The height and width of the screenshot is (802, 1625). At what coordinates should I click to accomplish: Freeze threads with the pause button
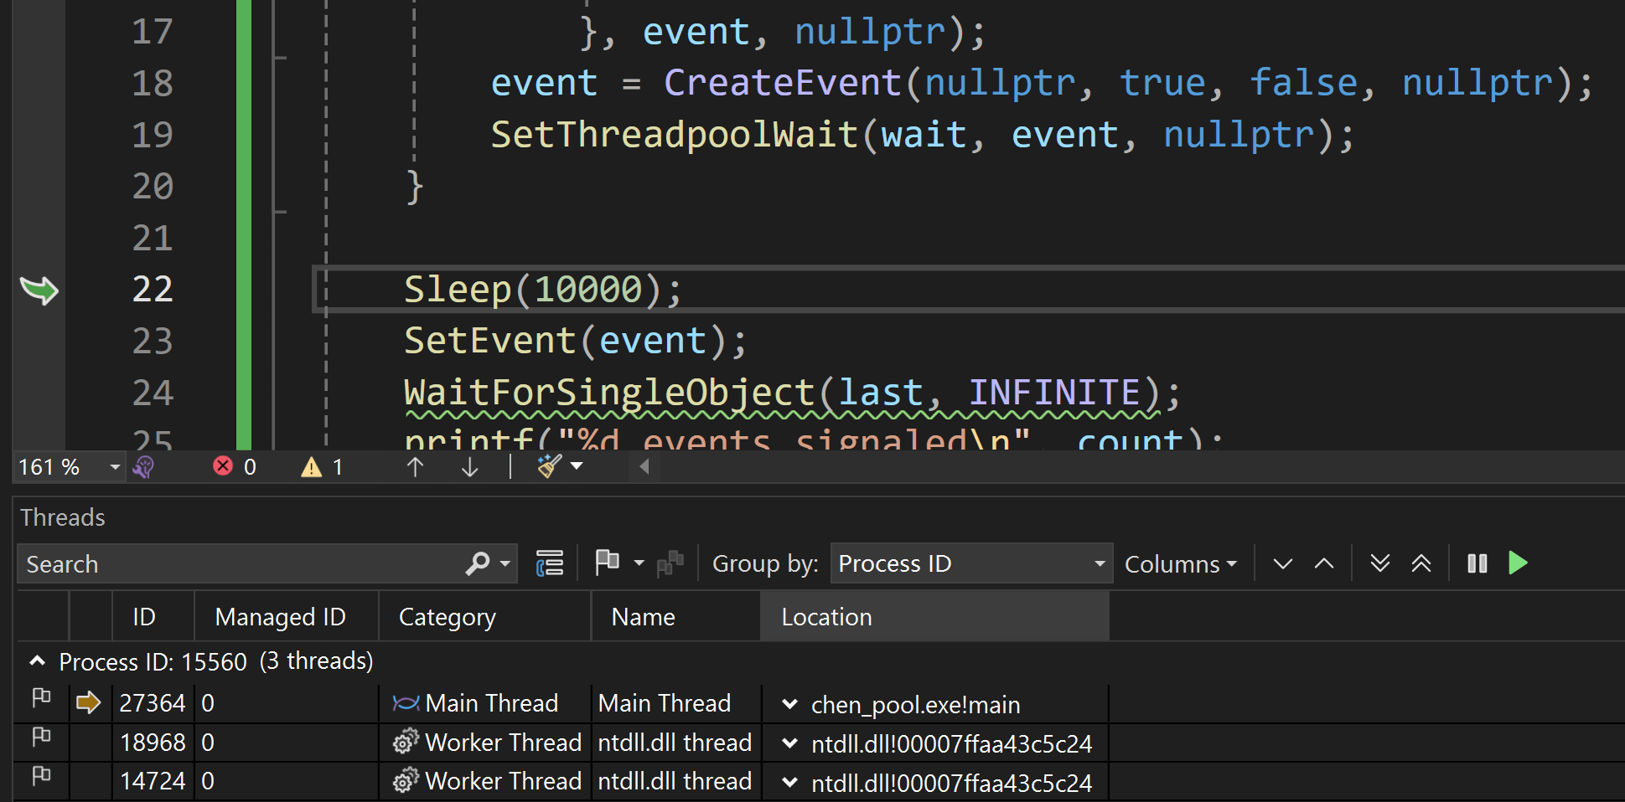(1477, 563)
